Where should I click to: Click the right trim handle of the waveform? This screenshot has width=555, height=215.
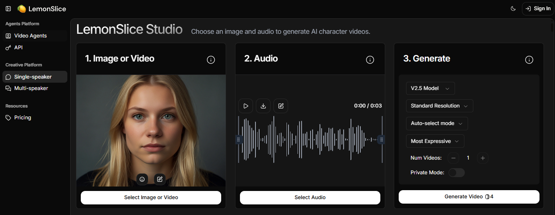[382, 140]
